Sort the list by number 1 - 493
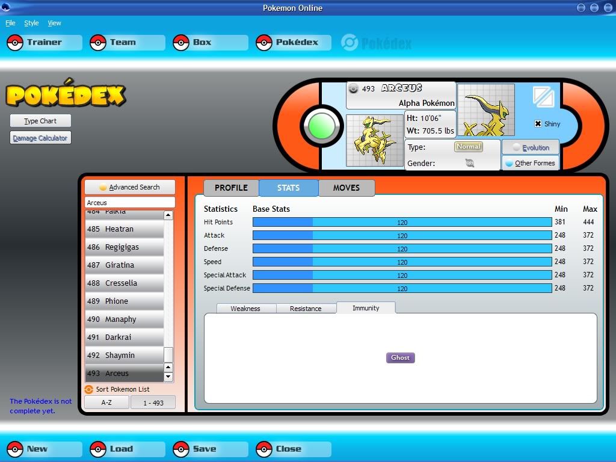616x462 pixels. [x=153, y=402]
